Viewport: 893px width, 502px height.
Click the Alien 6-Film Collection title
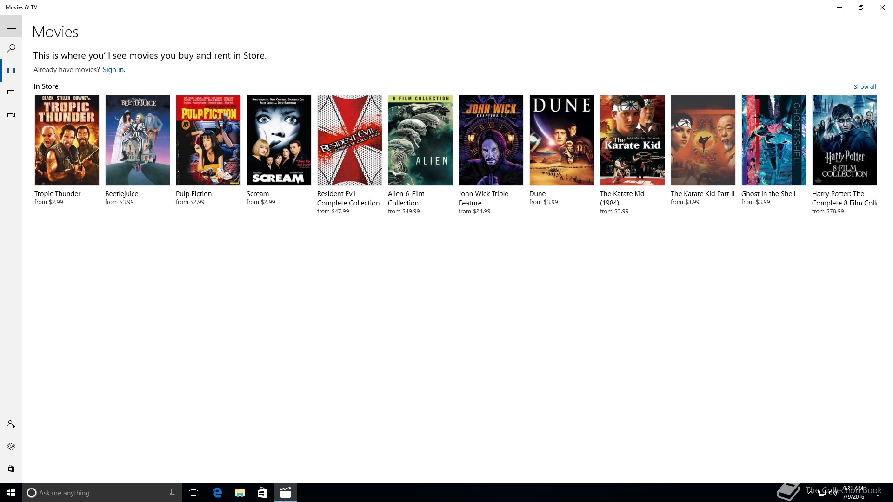[x=406, y=198]
